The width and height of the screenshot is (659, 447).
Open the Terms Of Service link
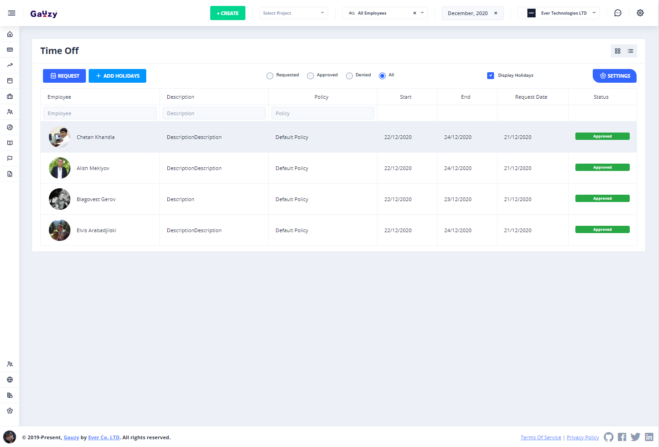tap(541, 437)
